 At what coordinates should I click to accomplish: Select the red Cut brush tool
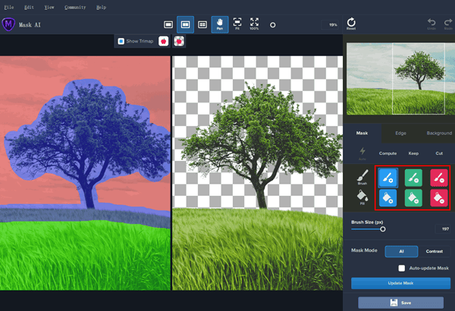point(439,177)
